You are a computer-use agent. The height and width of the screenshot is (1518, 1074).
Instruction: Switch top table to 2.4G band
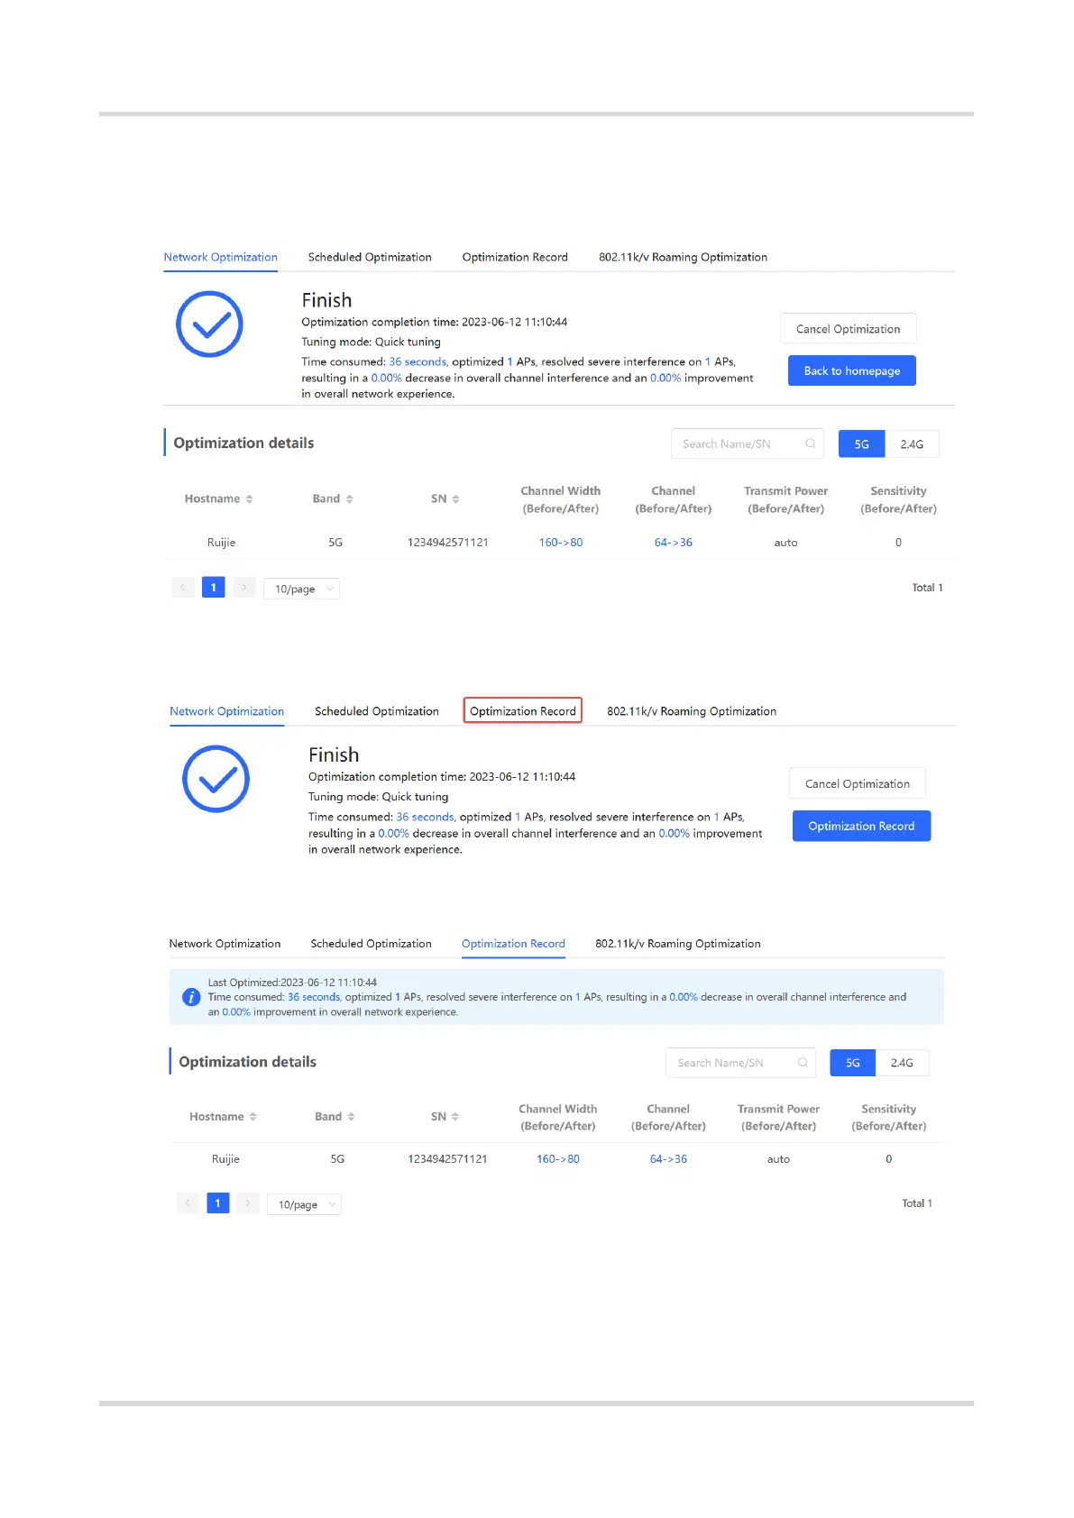click(912, 444)
